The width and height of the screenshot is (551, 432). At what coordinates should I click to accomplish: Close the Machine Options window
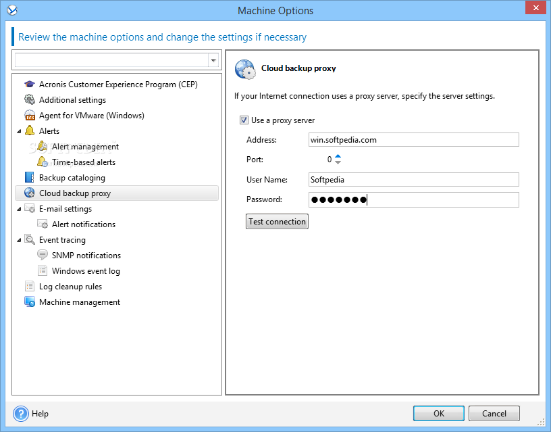[x=535, y=7]
